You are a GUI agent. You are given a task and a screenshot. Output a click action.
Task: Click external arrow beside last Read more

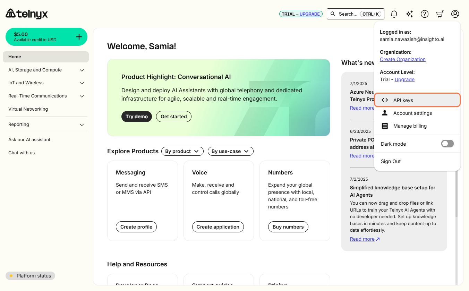pos(378,239)
